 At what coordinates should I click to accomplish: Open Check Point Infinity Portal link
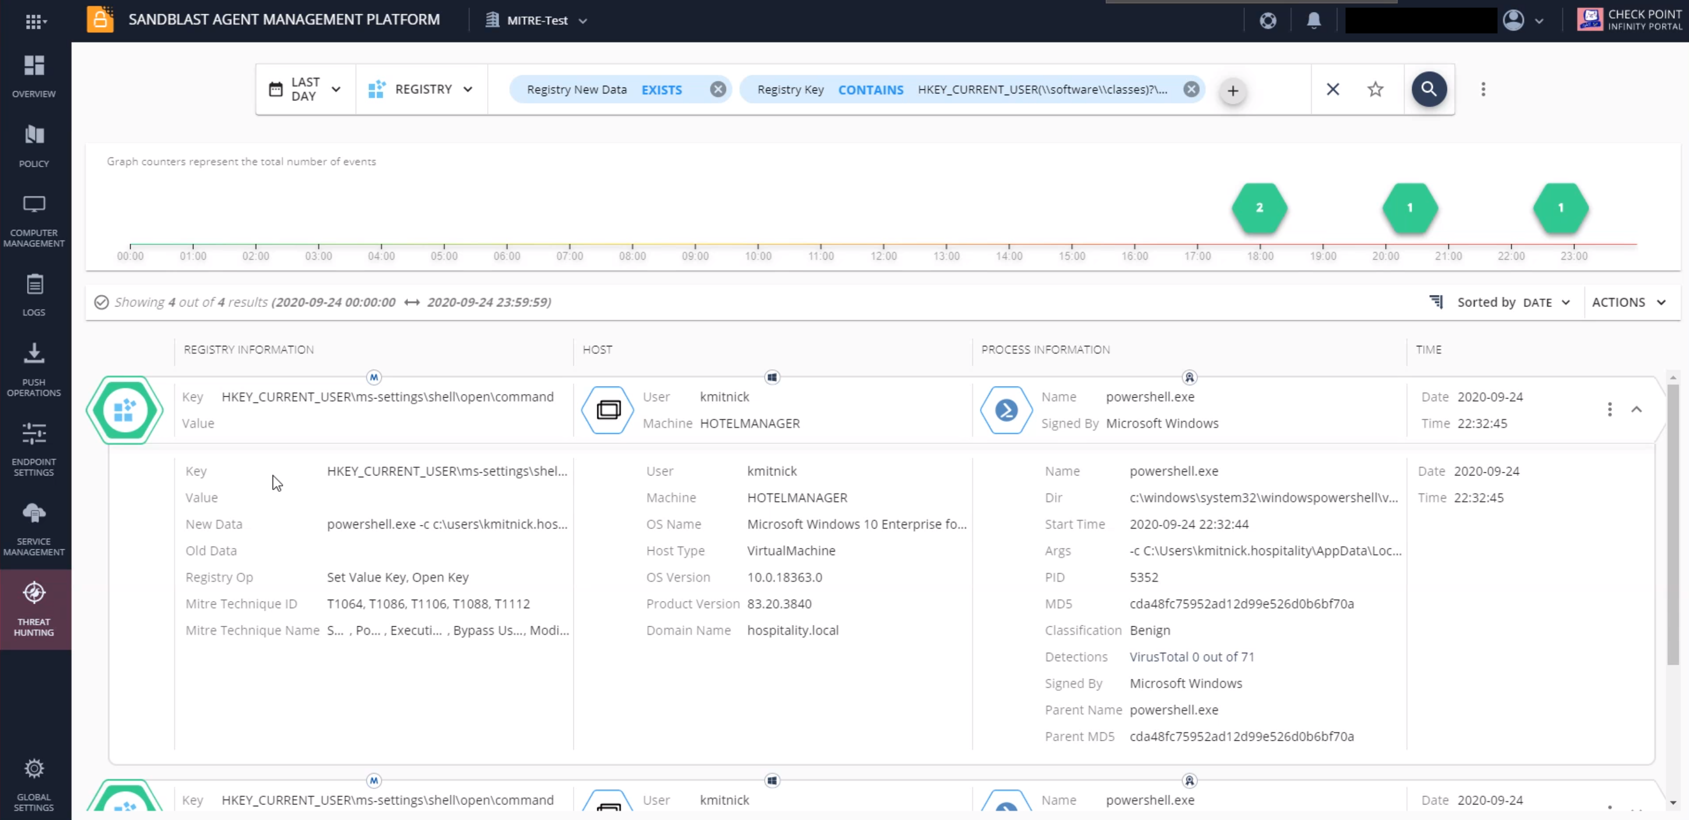pyautogui.click(x=1629, y=20)
